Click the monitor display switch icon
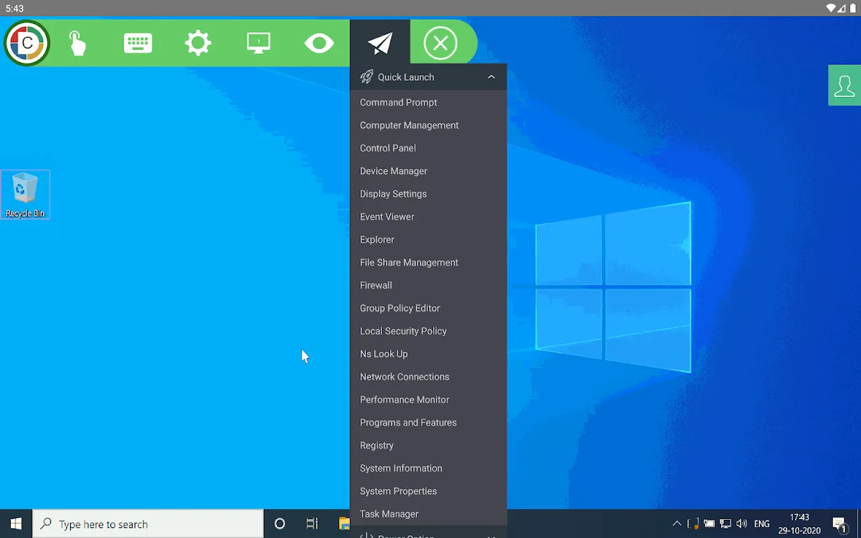861x538 pixels. [x=258, y=44]
